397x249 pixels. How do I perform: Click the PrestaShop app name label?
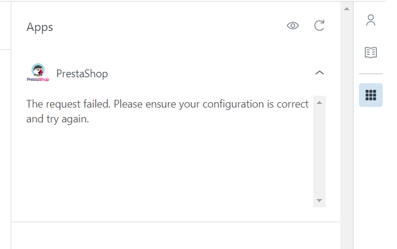point(82,74)
